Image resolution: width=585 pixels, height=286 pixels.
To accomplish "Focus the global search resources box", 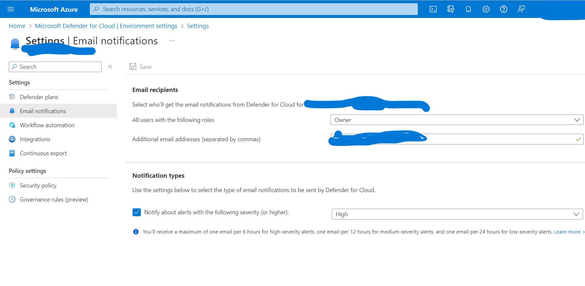I will coord(254,9).
